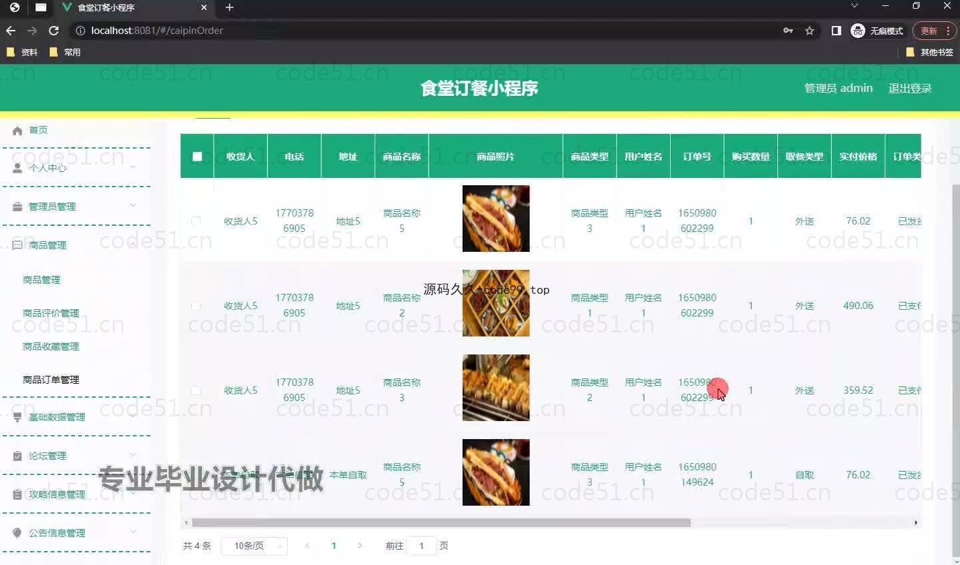Reload the page with browser refresh icon

point(54,31)
